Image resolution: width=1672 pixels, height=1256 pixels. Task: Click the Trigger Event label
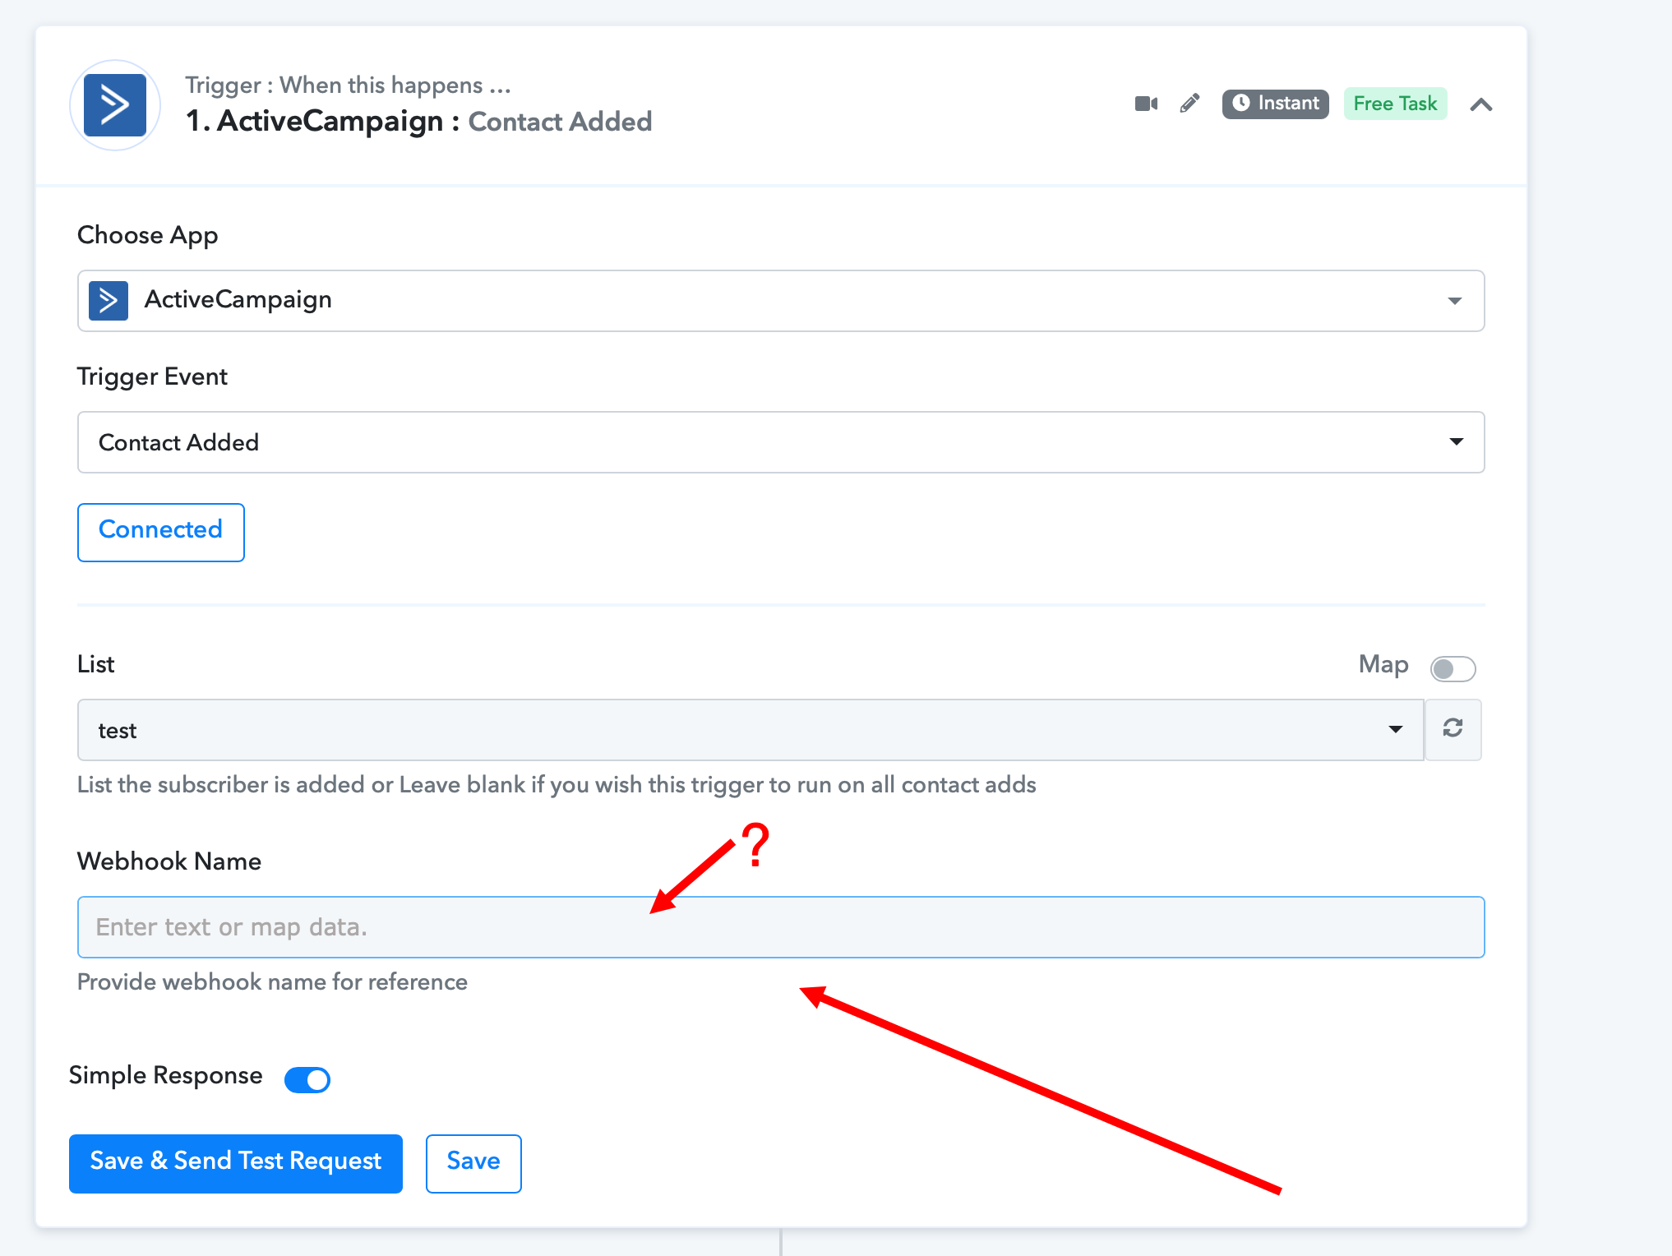(x=152, y=376)
